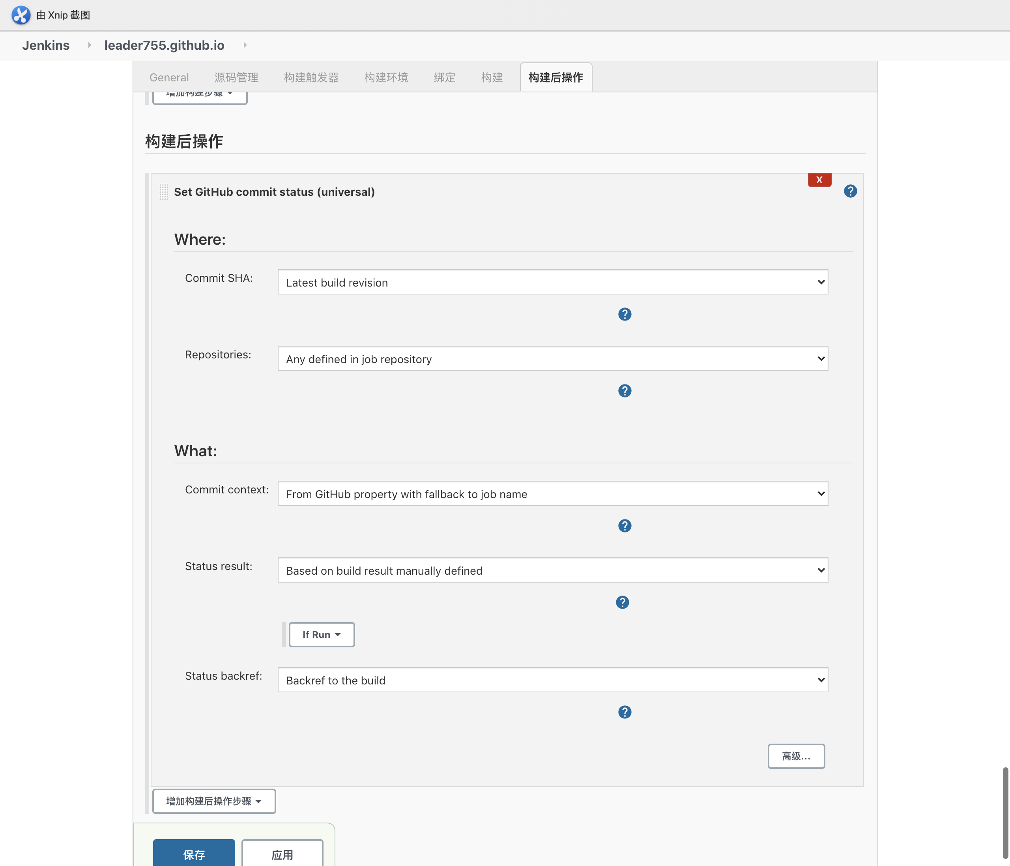
Task: Open help for Status backref field
Action: [625, 712]
